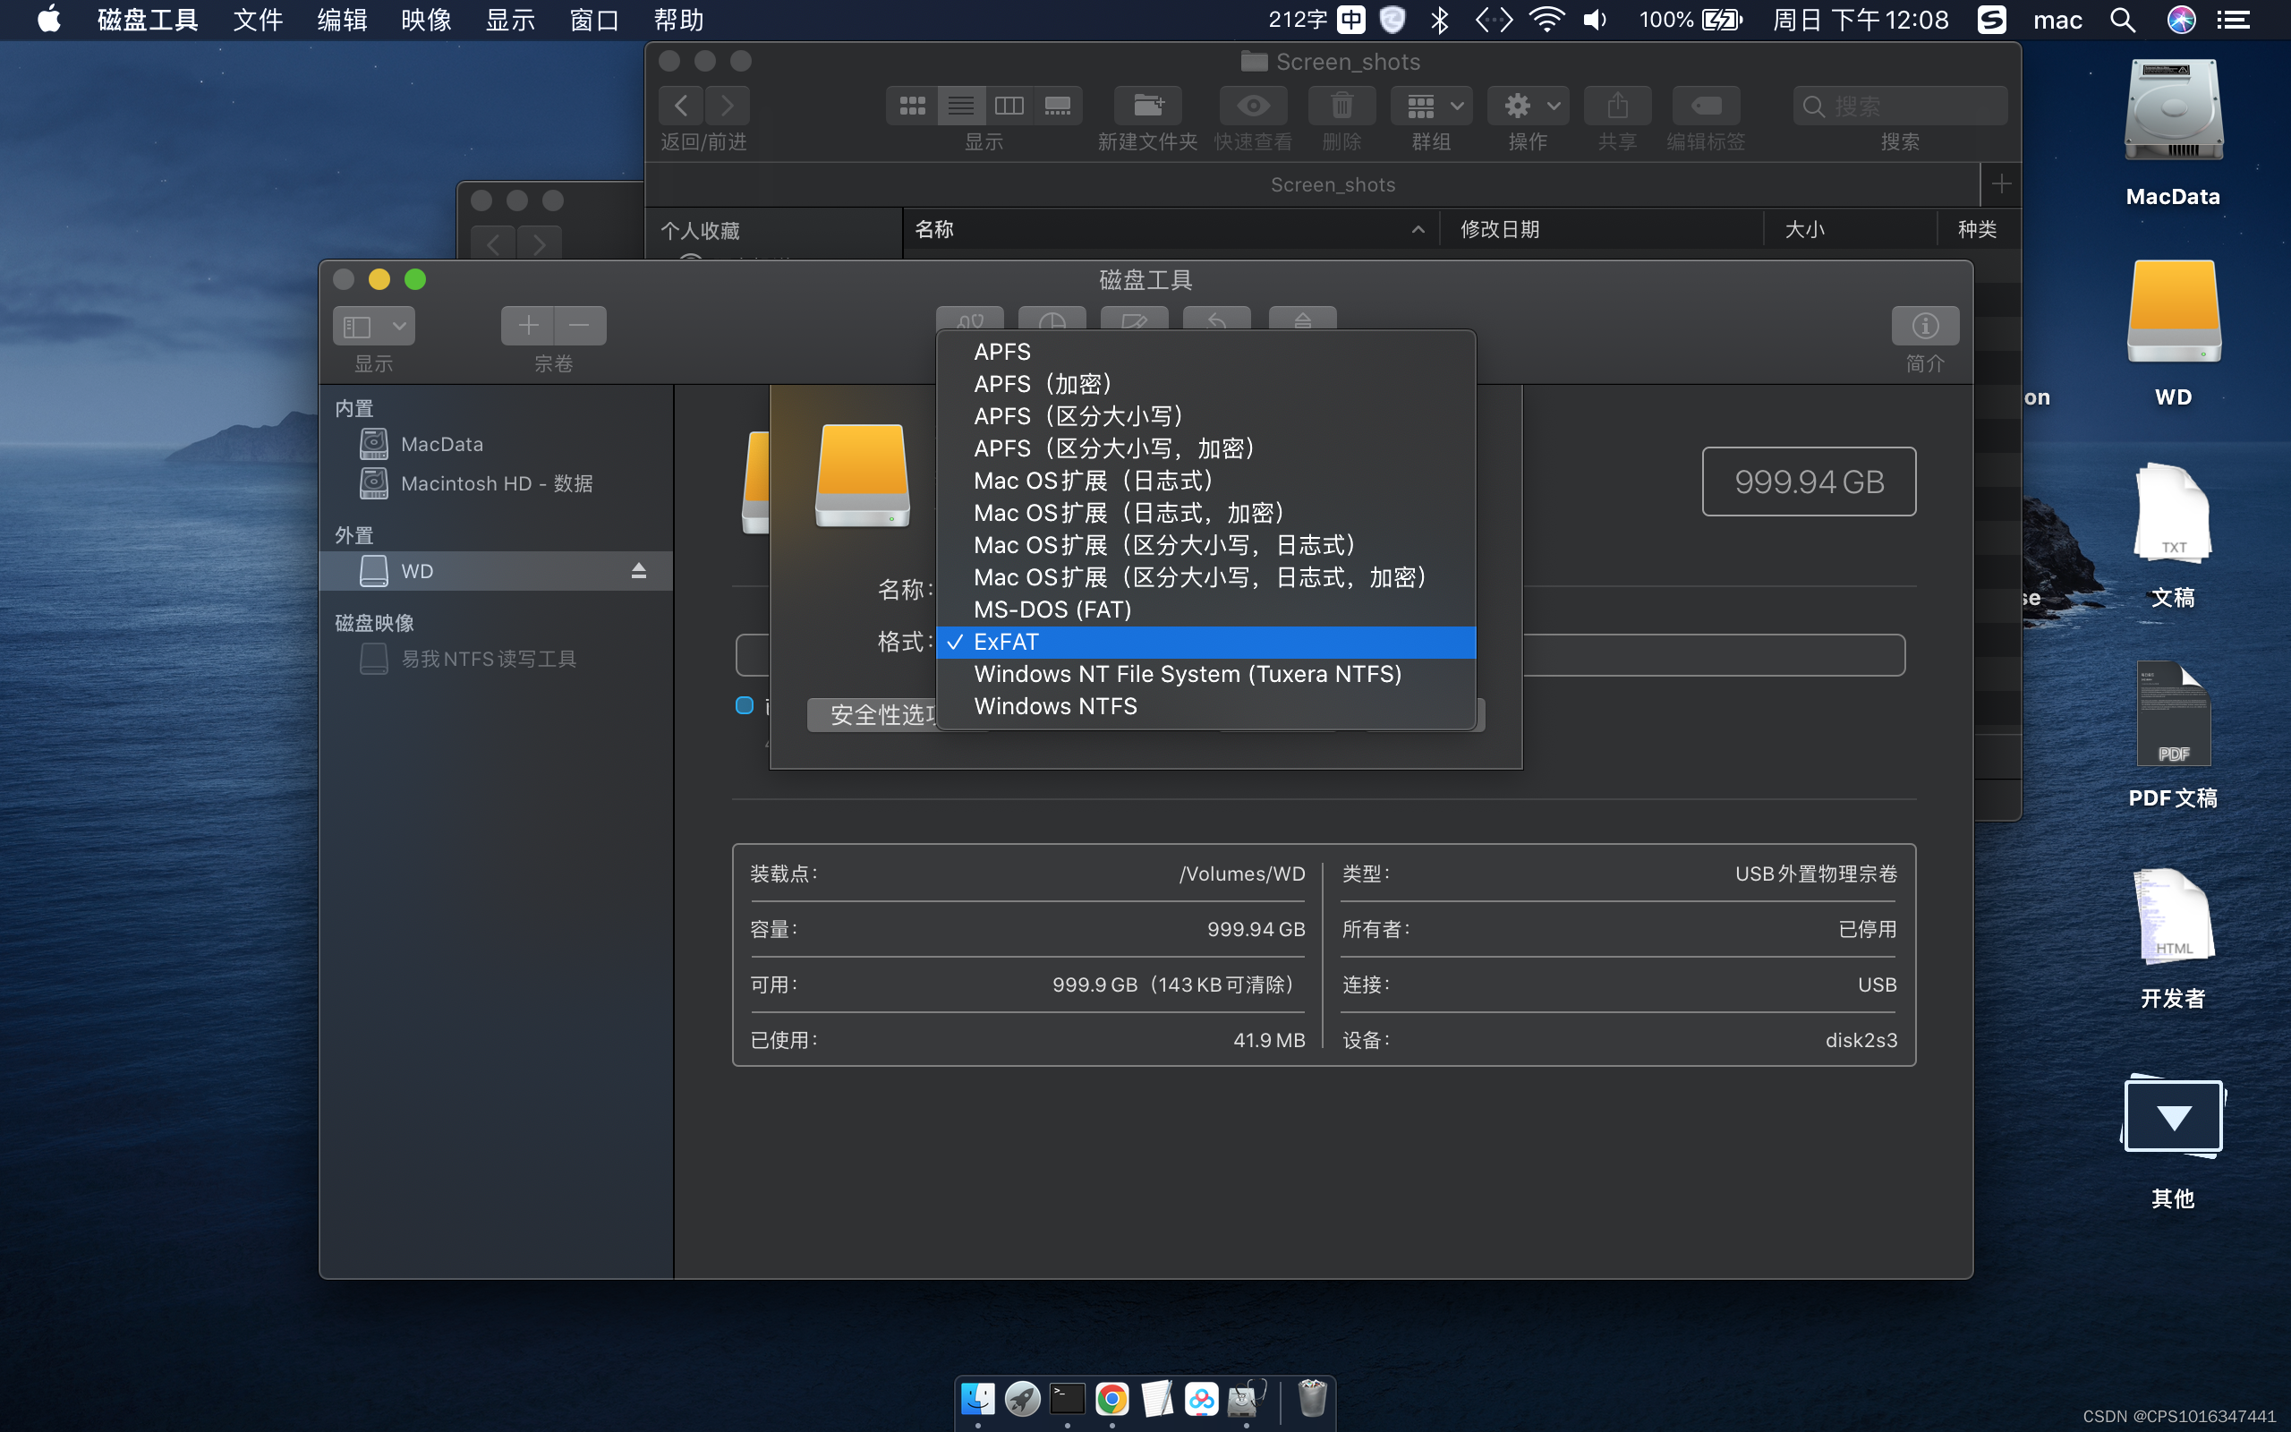Choose APFS (加密) format option
This screenshot has height=1432, width=2291.
1042,384
